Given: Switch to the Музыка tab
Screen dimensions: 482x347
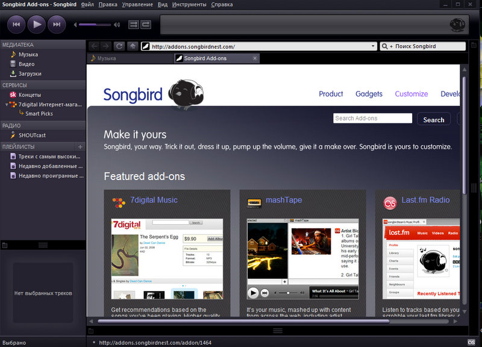Looking at the screenshot, I should click(130, 58).
